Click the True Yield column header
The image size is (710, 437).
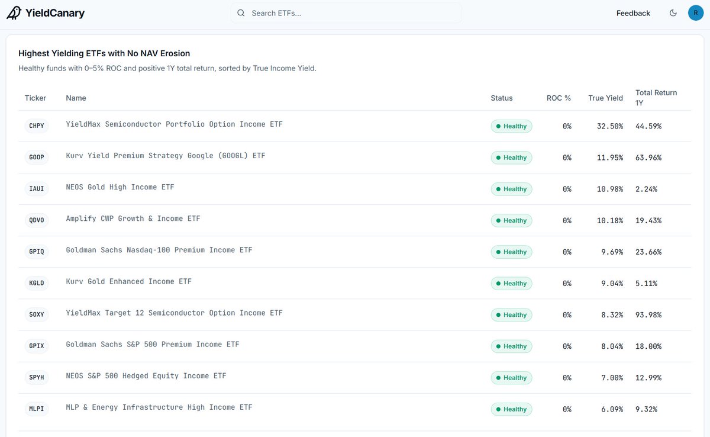pyautogui.click(x=605, y=98)
